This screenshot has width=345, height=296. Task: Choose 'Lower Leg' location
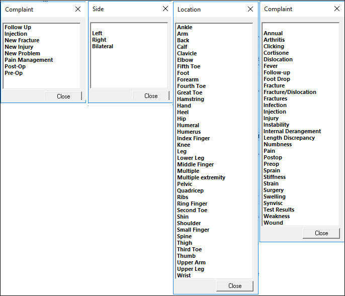(x=191, y=158)
